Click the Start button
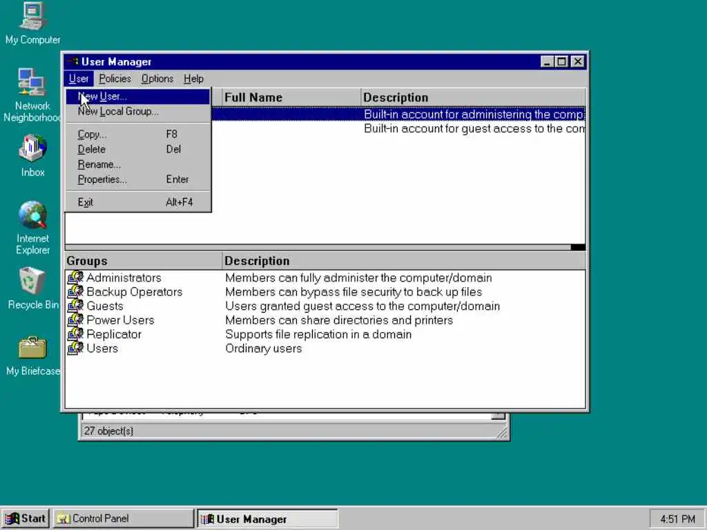707x530 pixels. click(26, 519)
